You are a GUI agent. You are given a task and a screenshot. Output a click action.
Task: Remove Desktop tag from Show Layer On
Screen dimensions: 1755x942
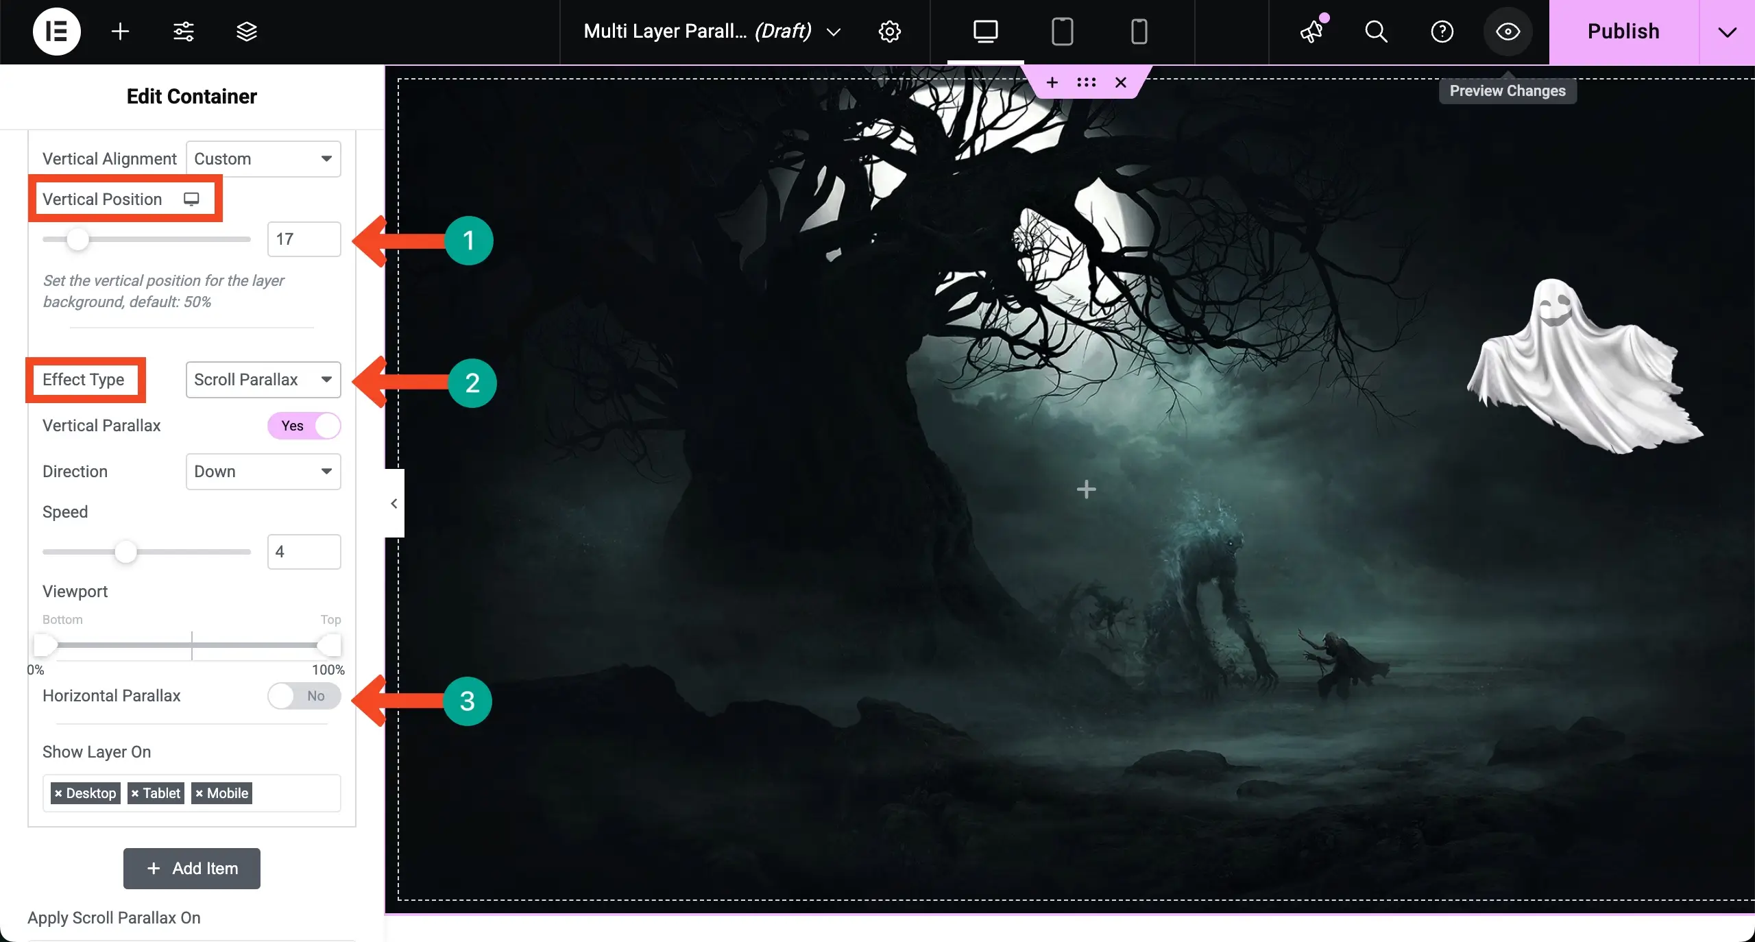coord(58,793)
